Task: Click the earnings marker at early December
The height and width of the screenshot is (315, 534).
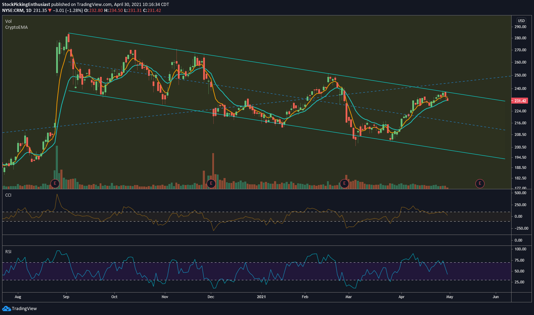Action: pos(211,183)
